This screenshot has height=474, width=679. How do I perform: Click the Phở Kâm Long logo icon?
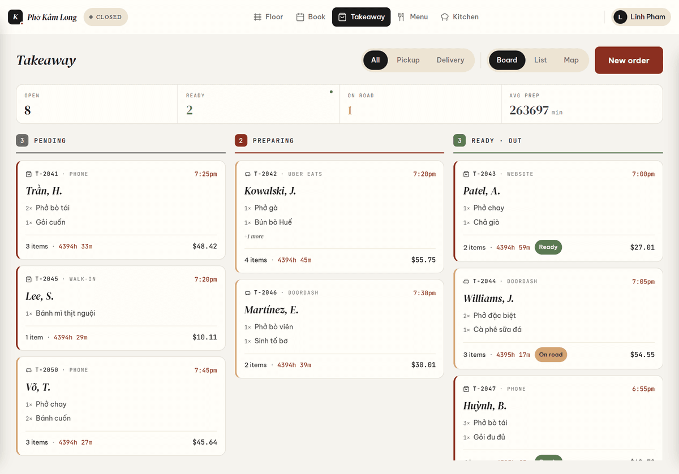(x=15, y=17)
